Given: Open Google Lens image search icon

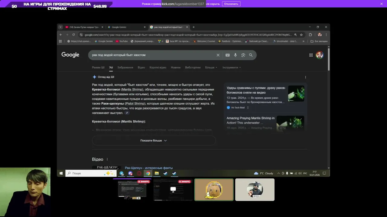Looking at the screenshot, I should coord(243,55).
